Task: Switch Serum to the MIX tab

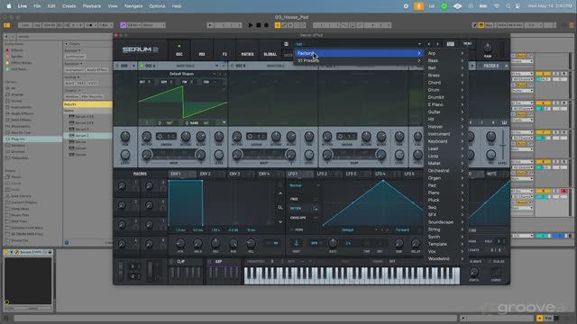Action: 202,51
